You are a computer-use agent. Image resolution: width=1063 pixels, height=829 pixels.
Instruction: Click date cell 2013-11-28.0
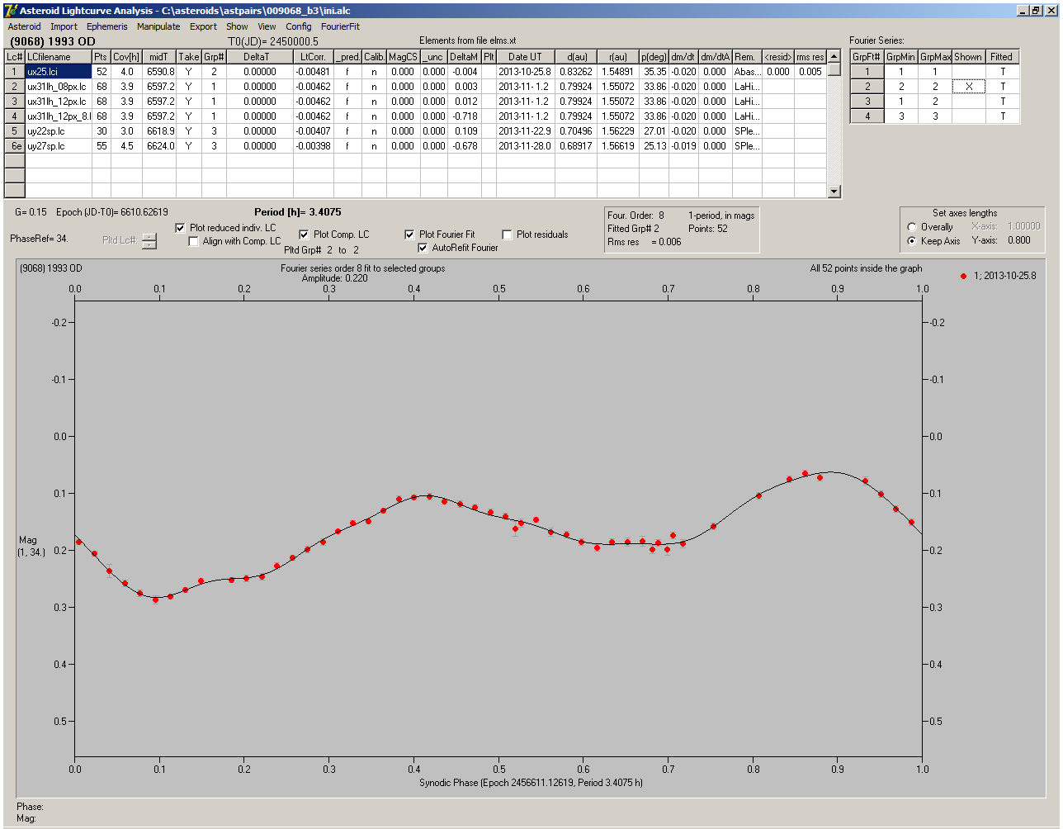(x=525, y=146)
